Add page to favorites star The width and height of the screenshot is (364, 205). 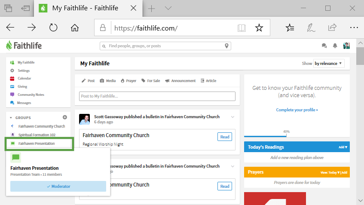259,28
